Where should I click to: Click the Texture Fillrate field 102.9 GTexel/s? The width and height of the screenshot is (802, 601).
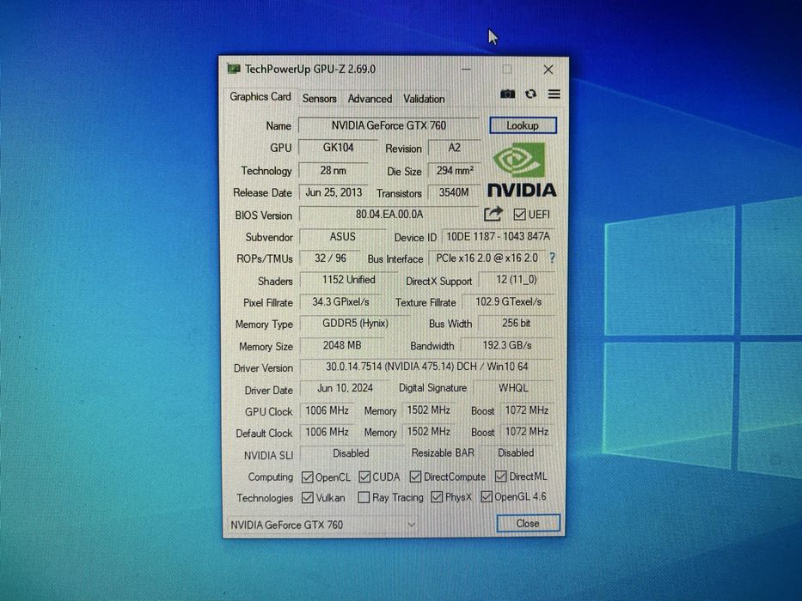pyautogui.click(x=508, y=302)
